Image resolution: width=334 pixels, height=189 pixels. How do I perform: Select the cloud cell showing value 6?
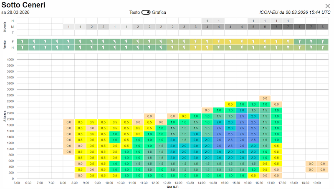click(322, 27)
